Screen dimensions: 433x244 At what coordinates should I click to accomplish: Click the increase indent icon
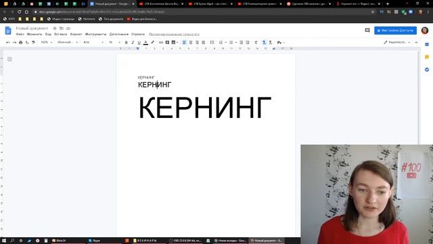pyautogui.click(x=248, y=42)
